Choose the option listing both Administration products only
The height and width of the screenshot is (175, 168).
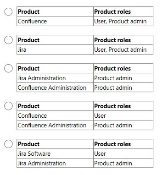[x=8, y=68]
